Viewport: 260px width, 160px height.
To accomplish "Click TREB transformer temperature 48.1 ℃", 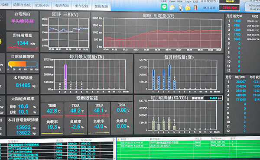I will [x=99, y=110].
